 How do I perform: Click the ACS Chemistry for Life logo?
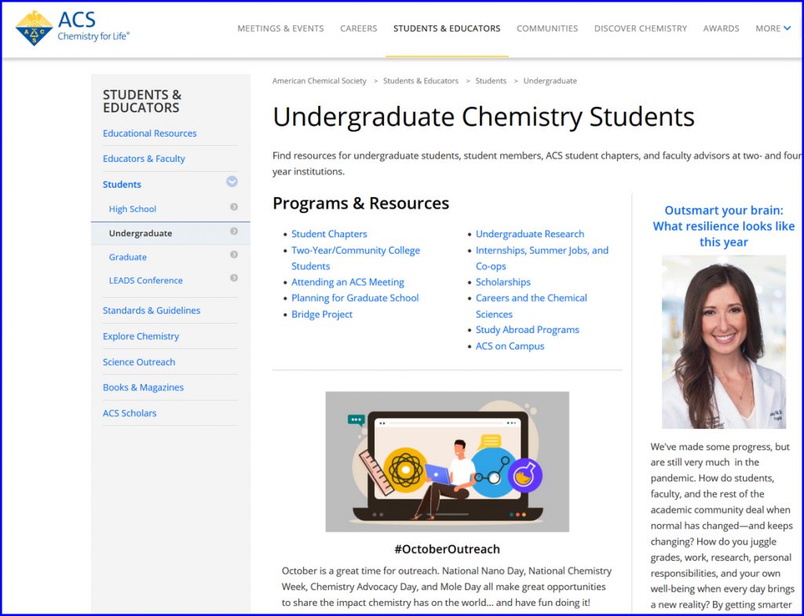tap(72, 28)
